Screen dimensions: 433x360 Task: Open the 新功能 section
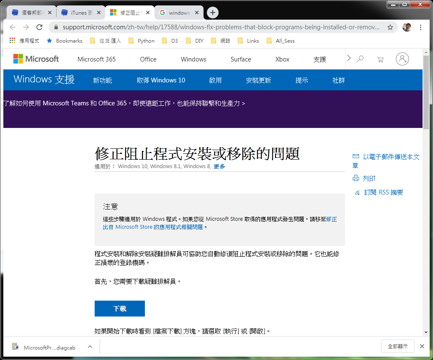pyautogui.click(x=103, y=80)
